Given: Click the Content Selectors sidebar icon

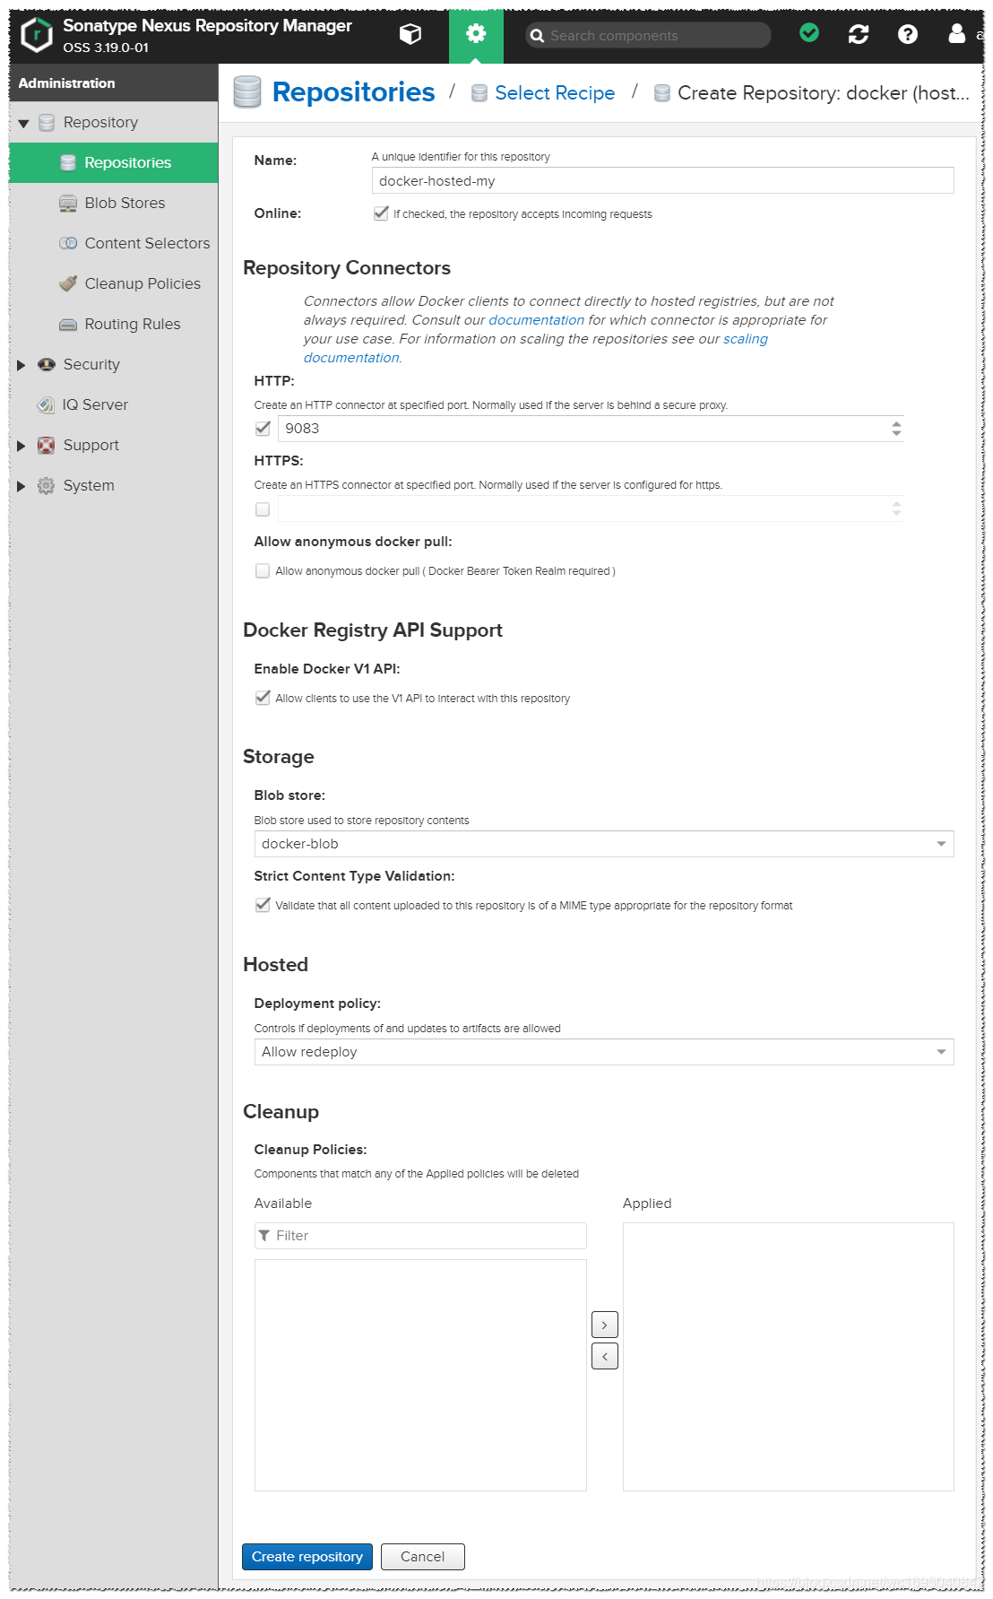Looking at the screenshot, I should point(68,243).
